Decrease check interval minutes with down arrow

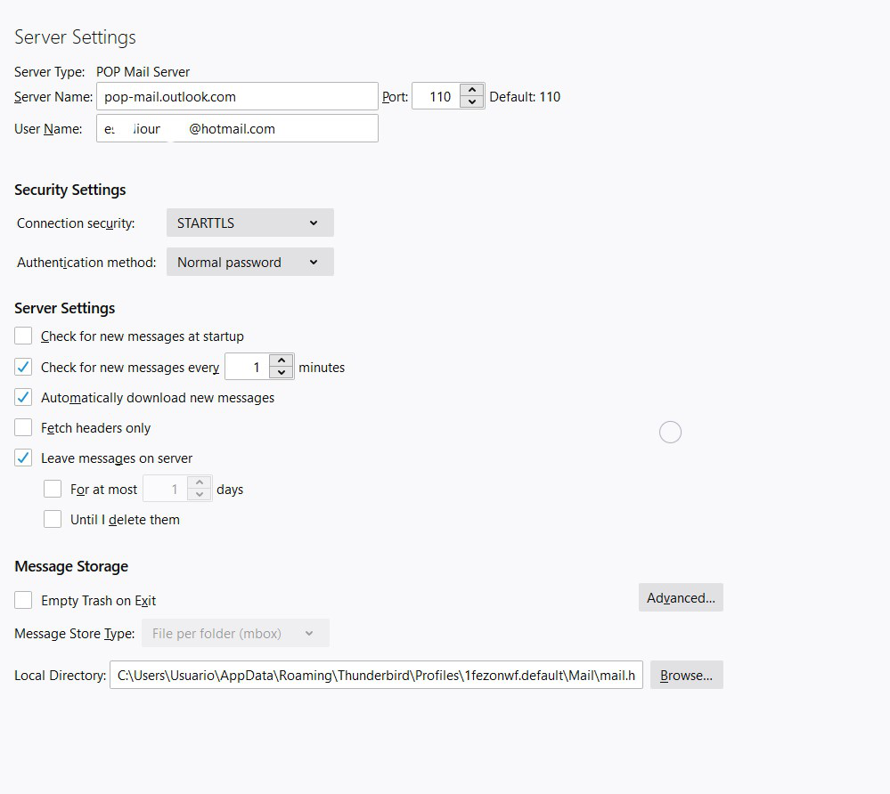point(282,373)
